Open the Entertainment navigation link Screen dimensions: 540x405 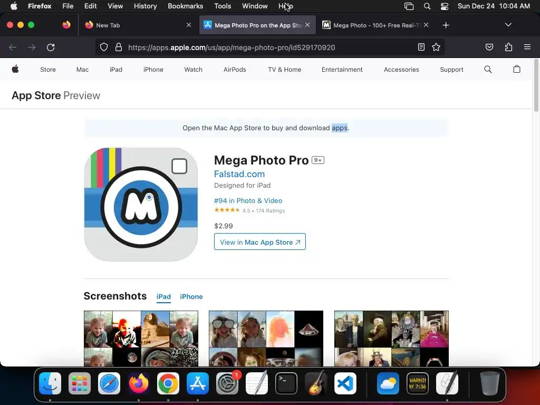coord(342,70)
